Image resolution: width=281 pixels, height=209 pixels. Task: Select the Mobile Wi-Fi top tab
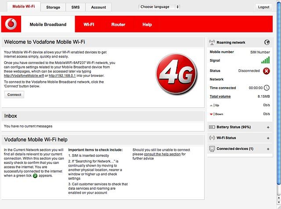(x=24, y=7)
